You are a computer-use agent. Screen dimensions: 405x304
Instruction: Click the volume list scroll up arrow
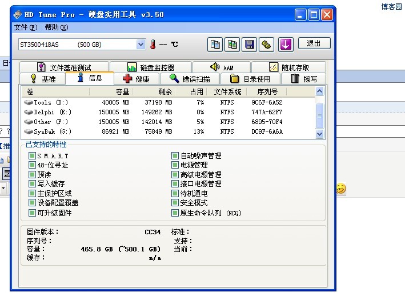319,91
